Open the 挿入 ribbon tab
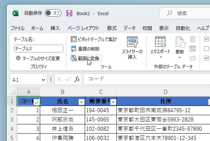The height and width of the screenshot is (141, 210). coord(55,28)
